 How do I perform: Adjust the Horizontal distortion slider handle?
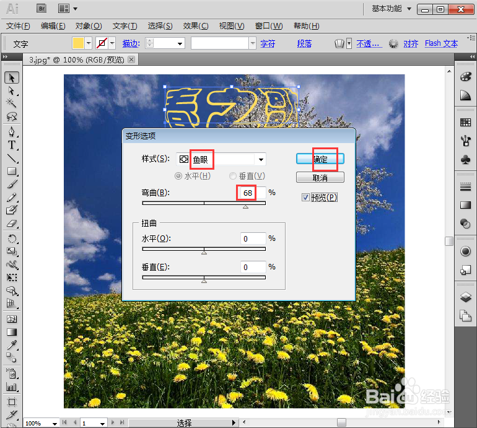pyautogui.click(x=204, y=253)
